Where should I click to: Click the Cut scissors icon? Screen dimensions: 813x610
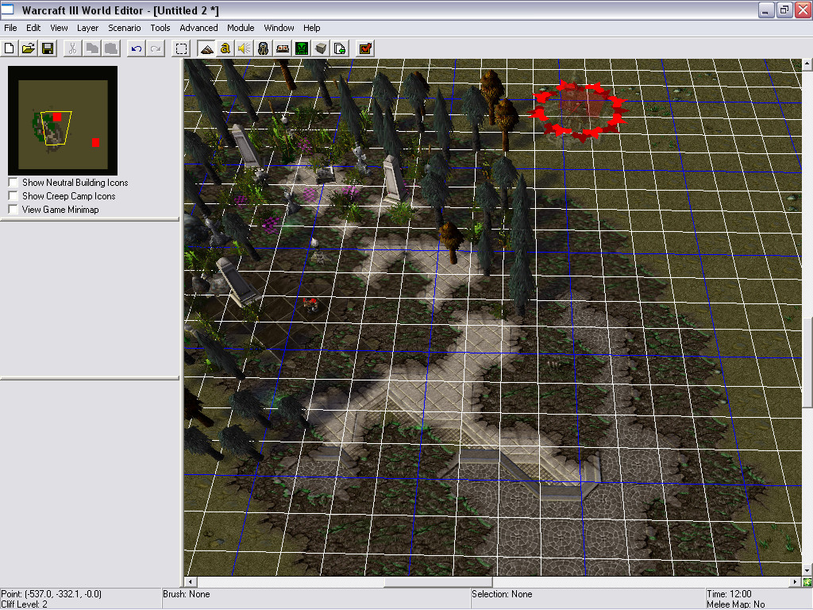[x=72, y=48]
